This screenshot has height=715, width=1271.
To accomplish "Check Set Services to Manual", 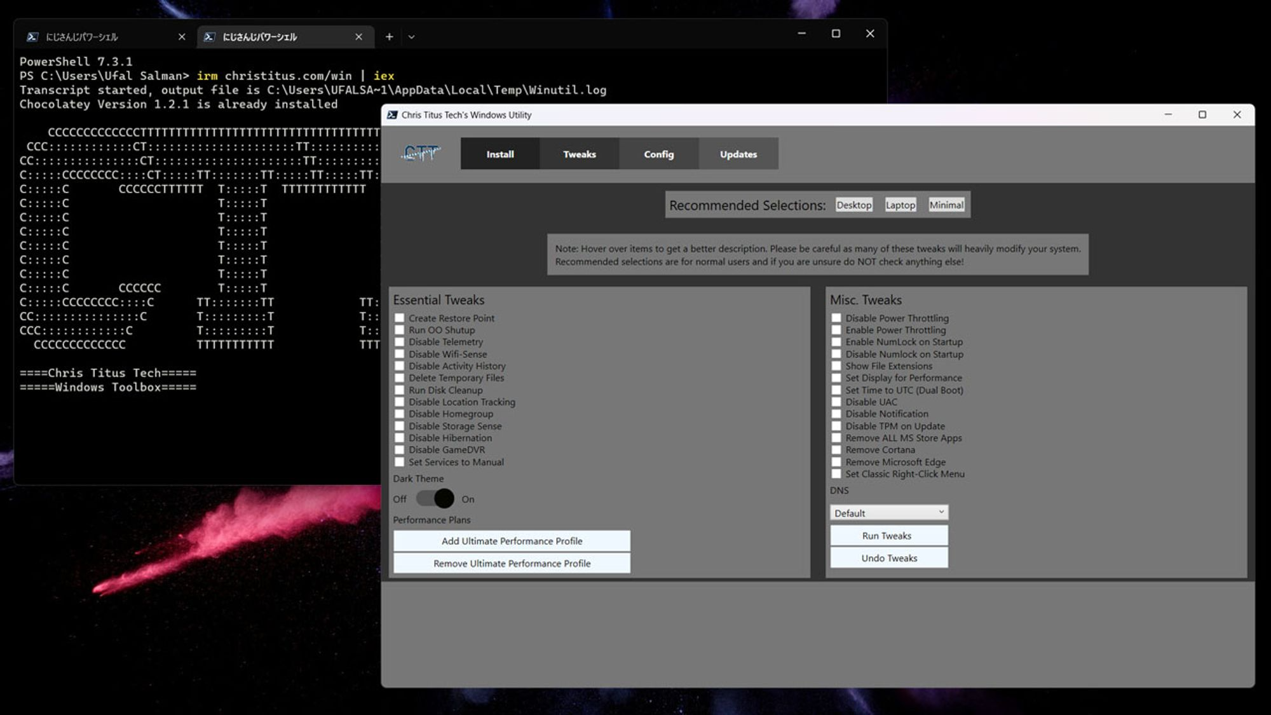I will point(399,462).
